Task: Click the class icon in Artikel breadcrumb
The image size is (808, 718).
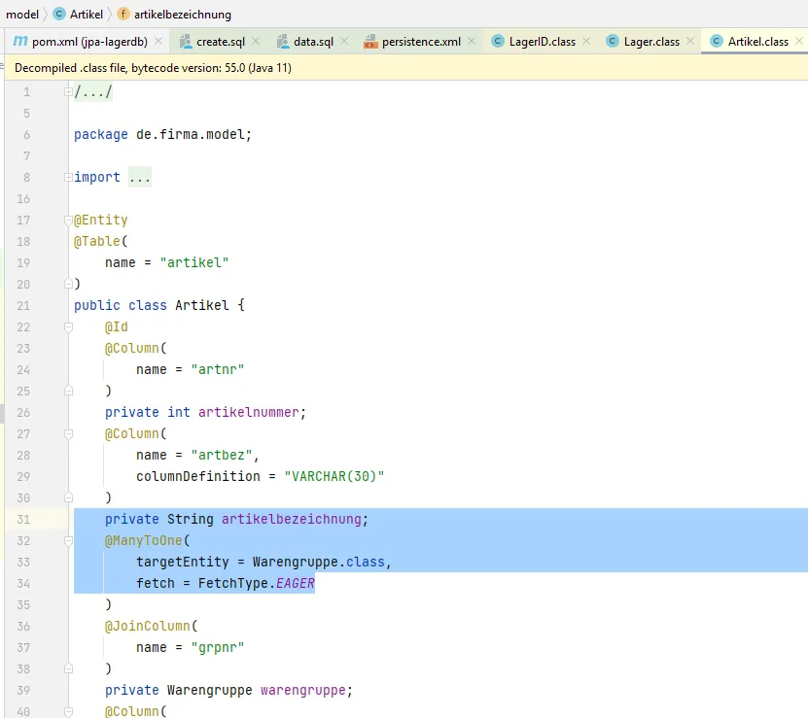Action: (x=59, y=14)
